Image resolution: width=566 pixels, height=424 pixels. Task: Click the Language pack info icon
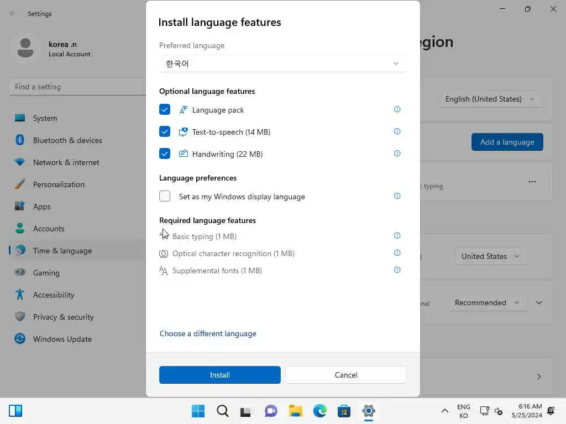pos(397,109)
